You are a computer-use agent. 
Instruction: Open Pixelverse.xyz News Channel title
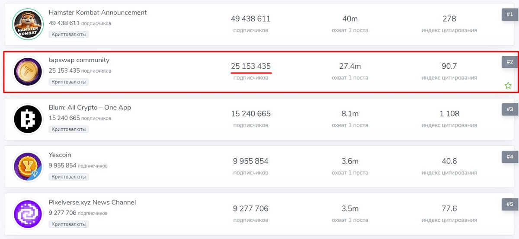[93, 203]
